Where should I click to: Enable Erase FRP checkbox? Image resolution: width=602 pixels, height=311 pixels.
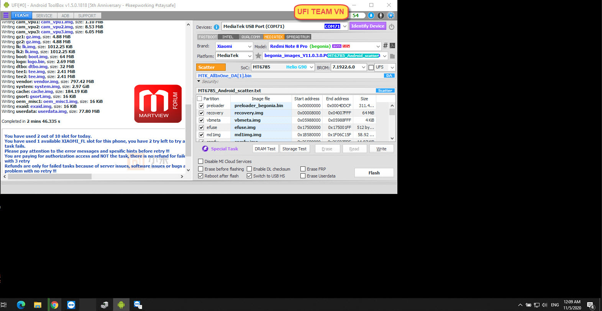tap(303, 169)
